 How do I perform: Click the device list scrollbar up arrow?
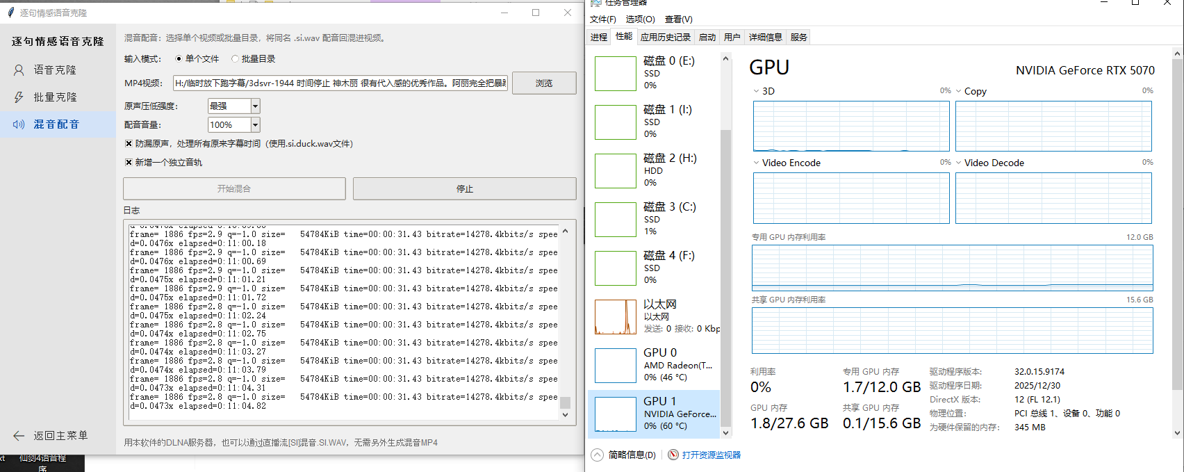pyautogui.click(x=725, y=58)
